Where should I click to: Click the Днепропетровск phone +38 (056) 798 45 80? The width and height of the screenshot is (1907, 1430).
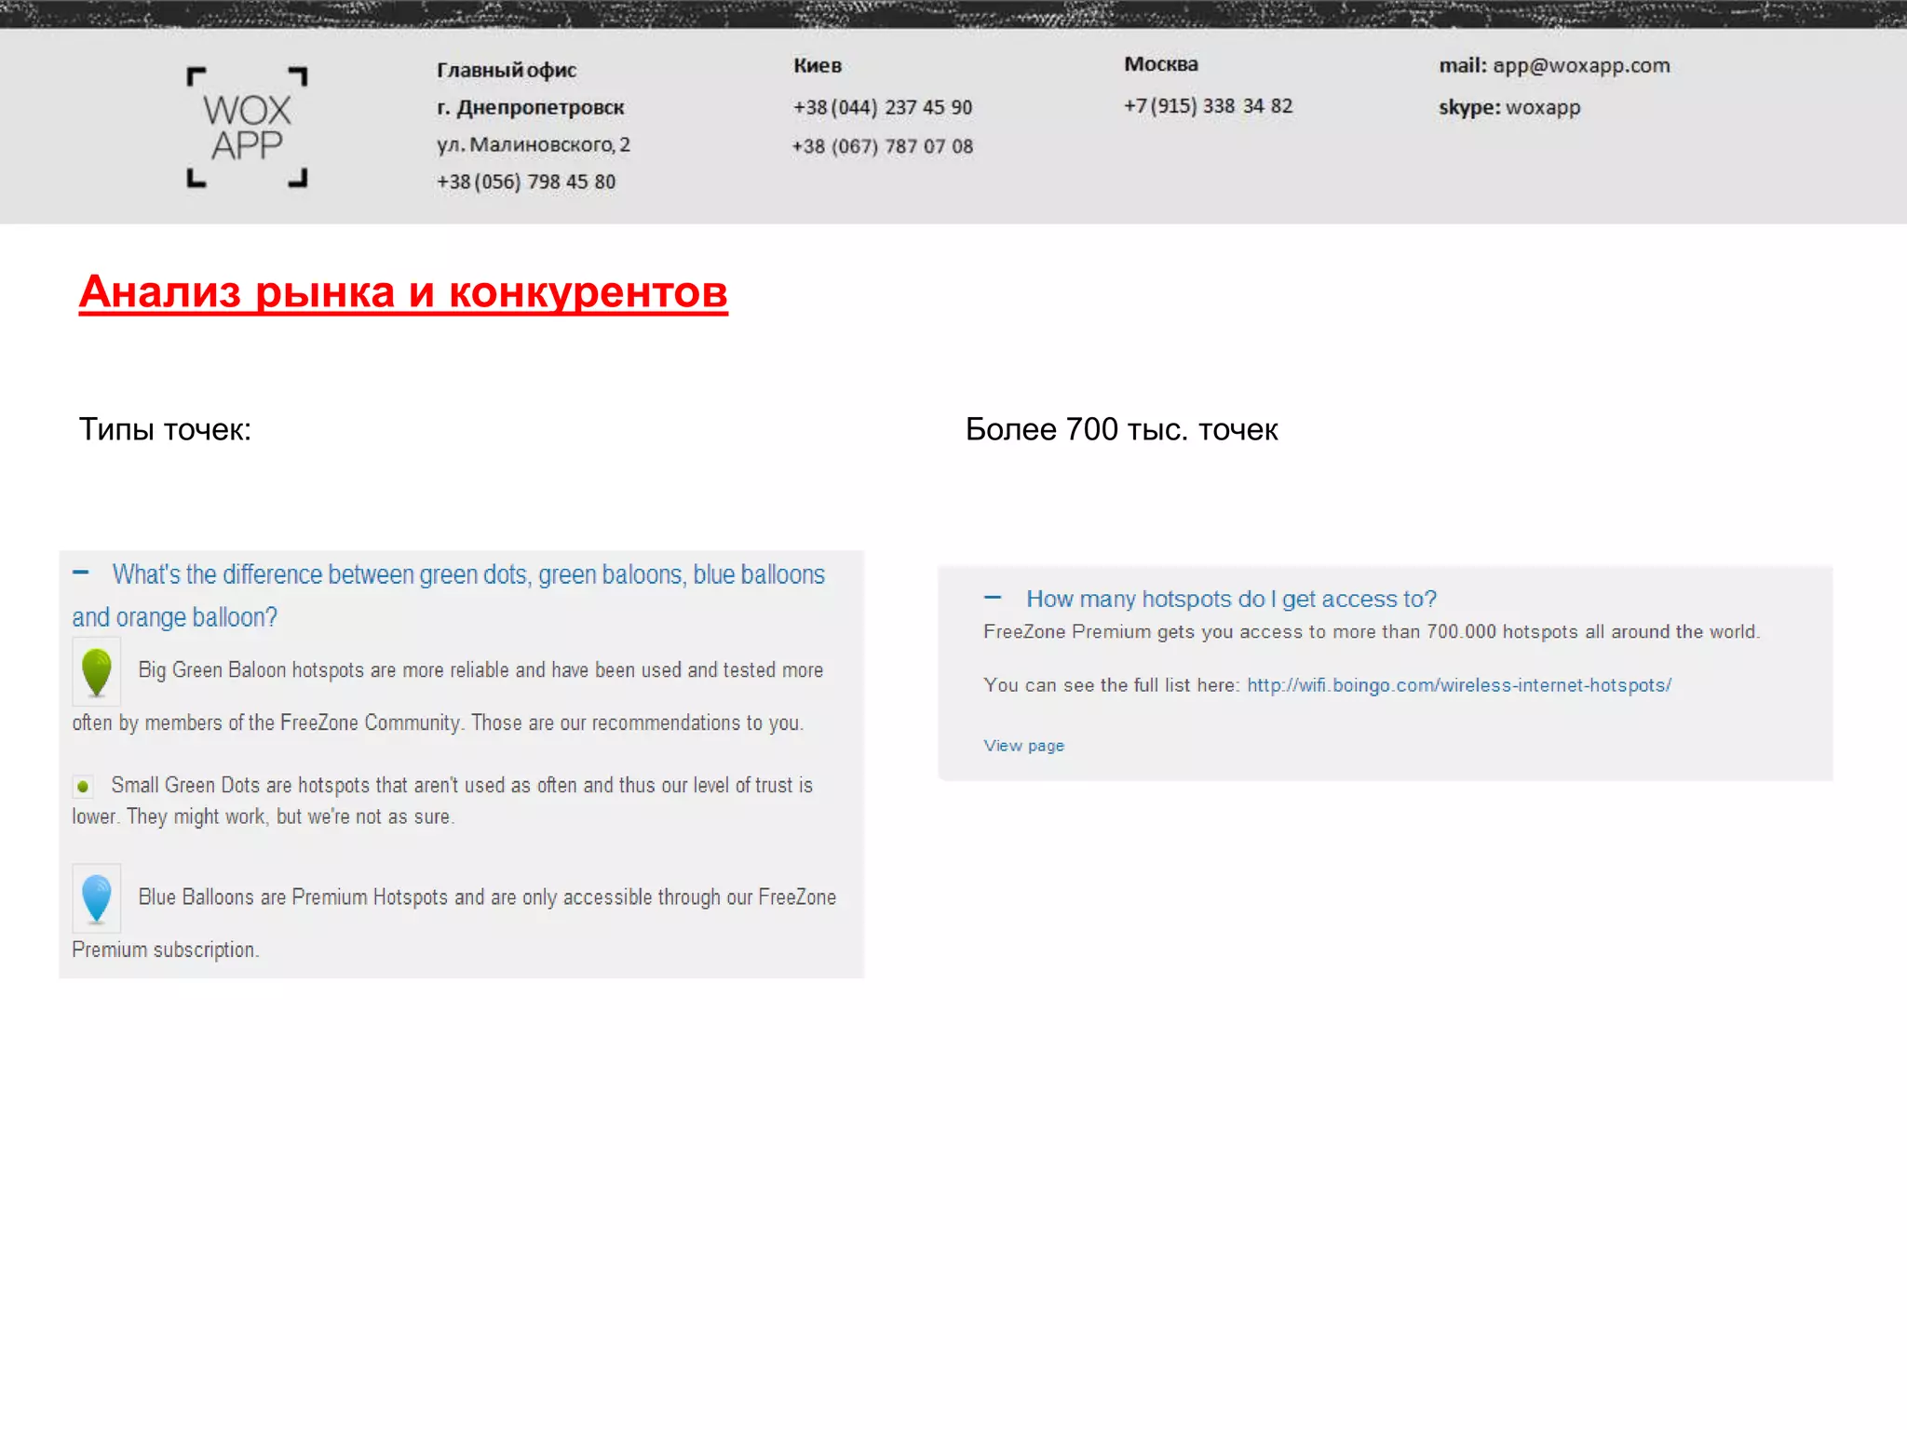pyautogui.click(x=526, y=182)
